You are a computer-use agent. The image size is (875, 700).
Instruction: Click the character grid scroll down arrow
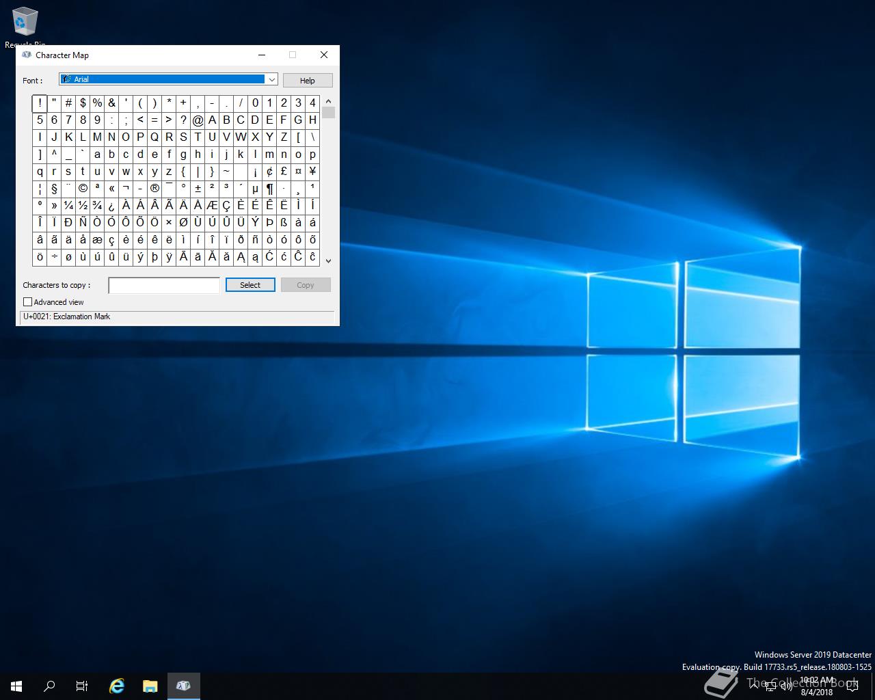coord(328,260)
